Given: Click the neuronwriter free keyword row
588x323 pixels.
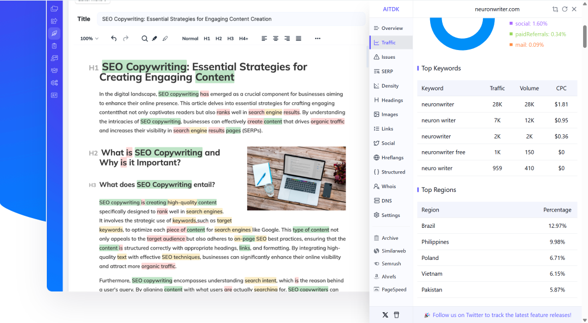Looking at the screenshot, I should pyautogui.click(x=497, y=152).
